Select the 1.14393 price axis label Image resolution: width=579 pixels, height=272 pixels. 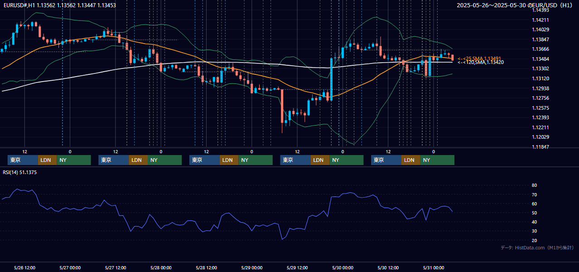(x=540, y=10)
